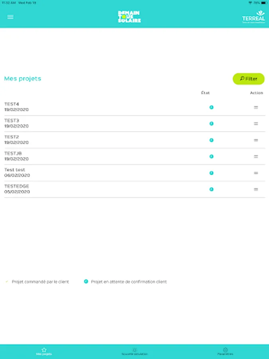Click the green Filter button
The width and height of the screenshot is (269, 359).
tap(248, 79)
